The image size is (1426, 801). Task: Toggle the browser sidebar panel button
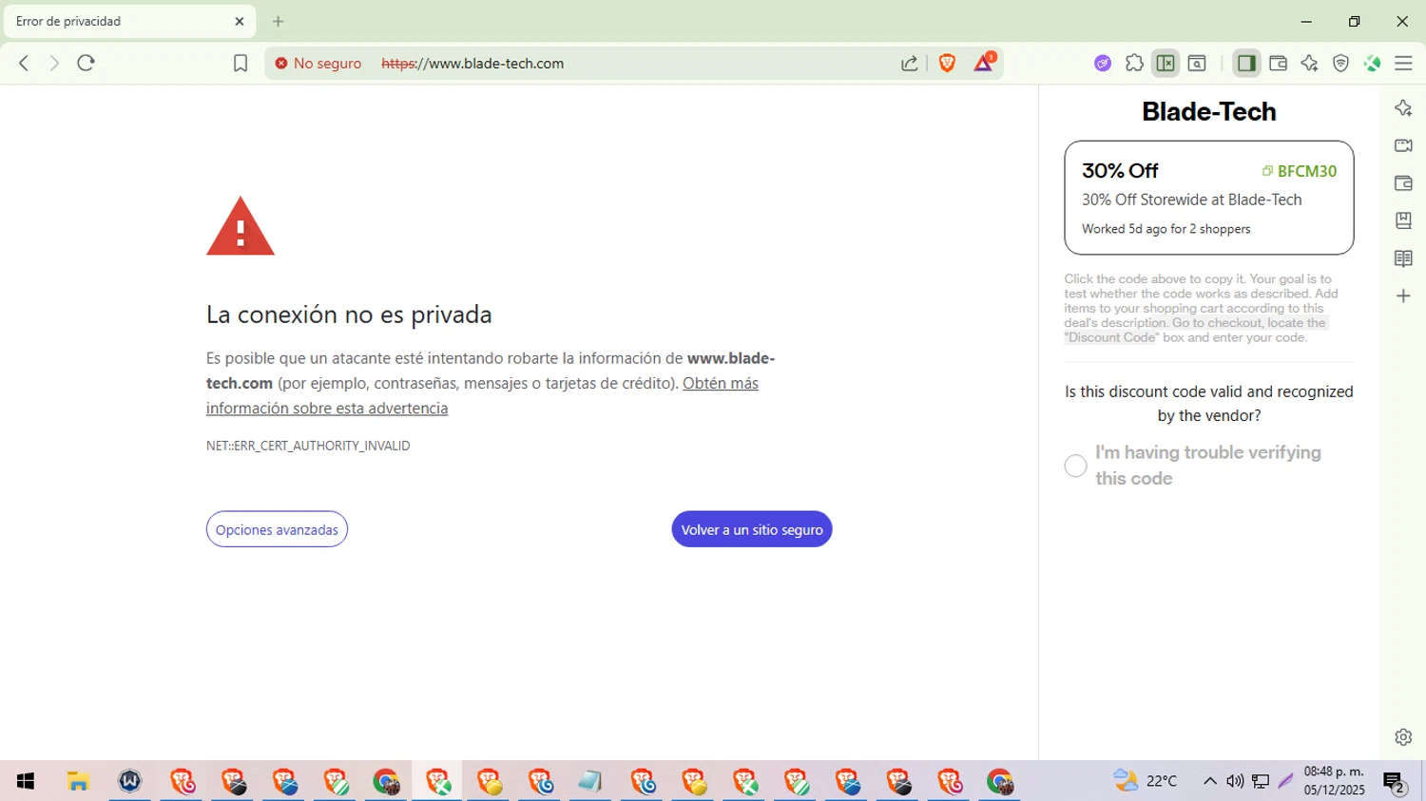tap(1246, 64)
